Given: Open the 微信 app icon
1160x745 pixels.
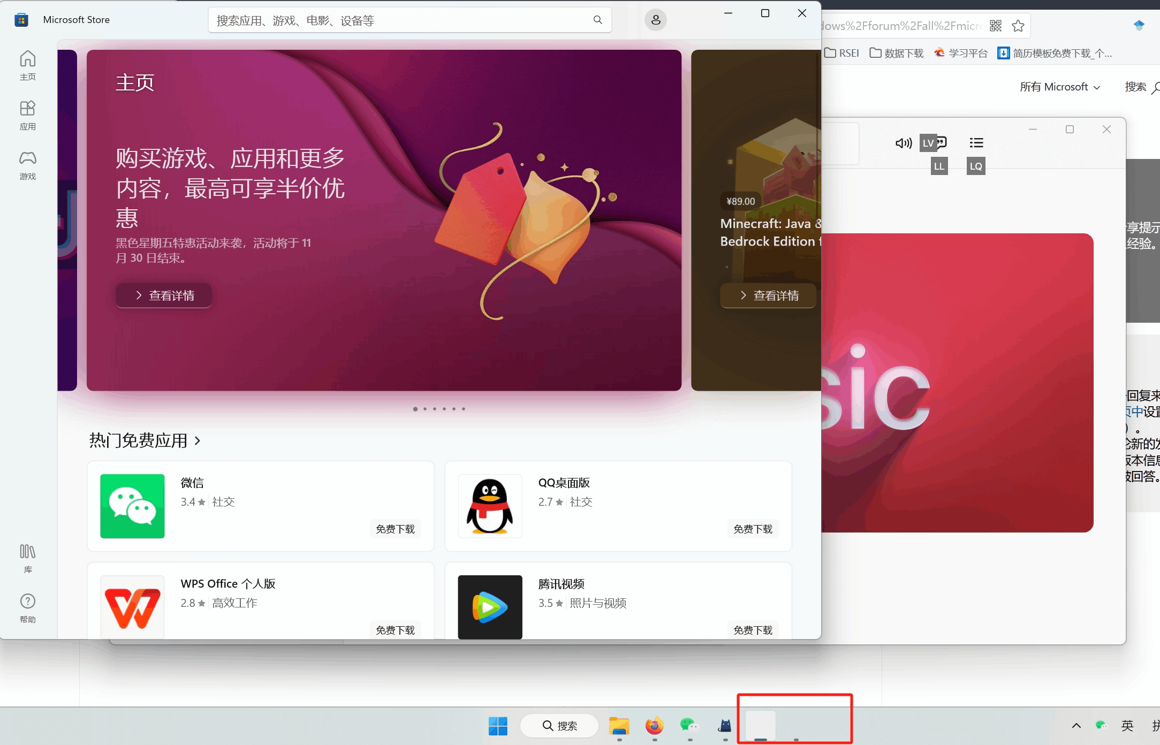Looking at the screenshot, I should pos(132,506).
